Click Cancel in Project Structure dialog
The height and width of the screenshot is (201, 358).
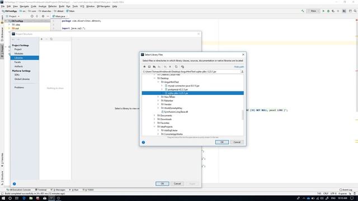tap(177, 184)
